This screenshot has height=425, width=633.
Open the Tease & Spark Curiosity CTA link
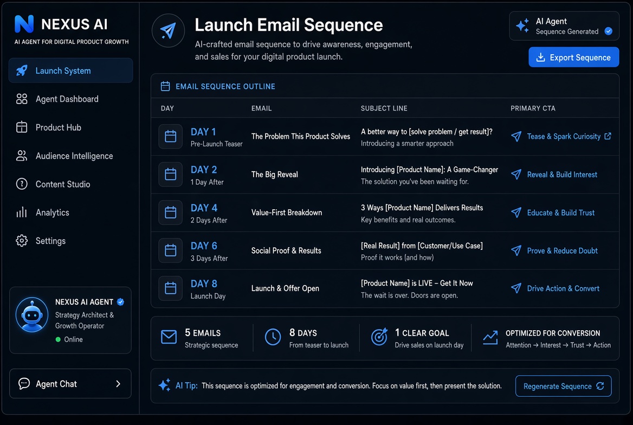tap(564, 137)
